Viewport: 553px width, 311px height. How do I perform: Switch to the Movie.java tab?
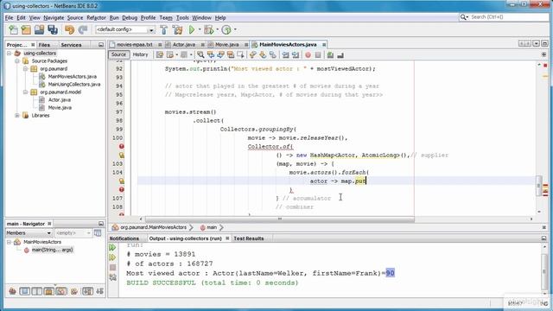[x=226, y=45]
